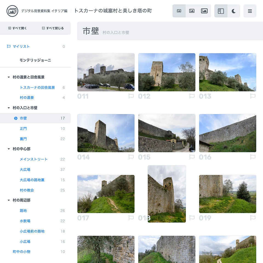Open トスカーナの田舎風景 category
The width and height of the screenshot is (263, 263).
coord(37,88)
